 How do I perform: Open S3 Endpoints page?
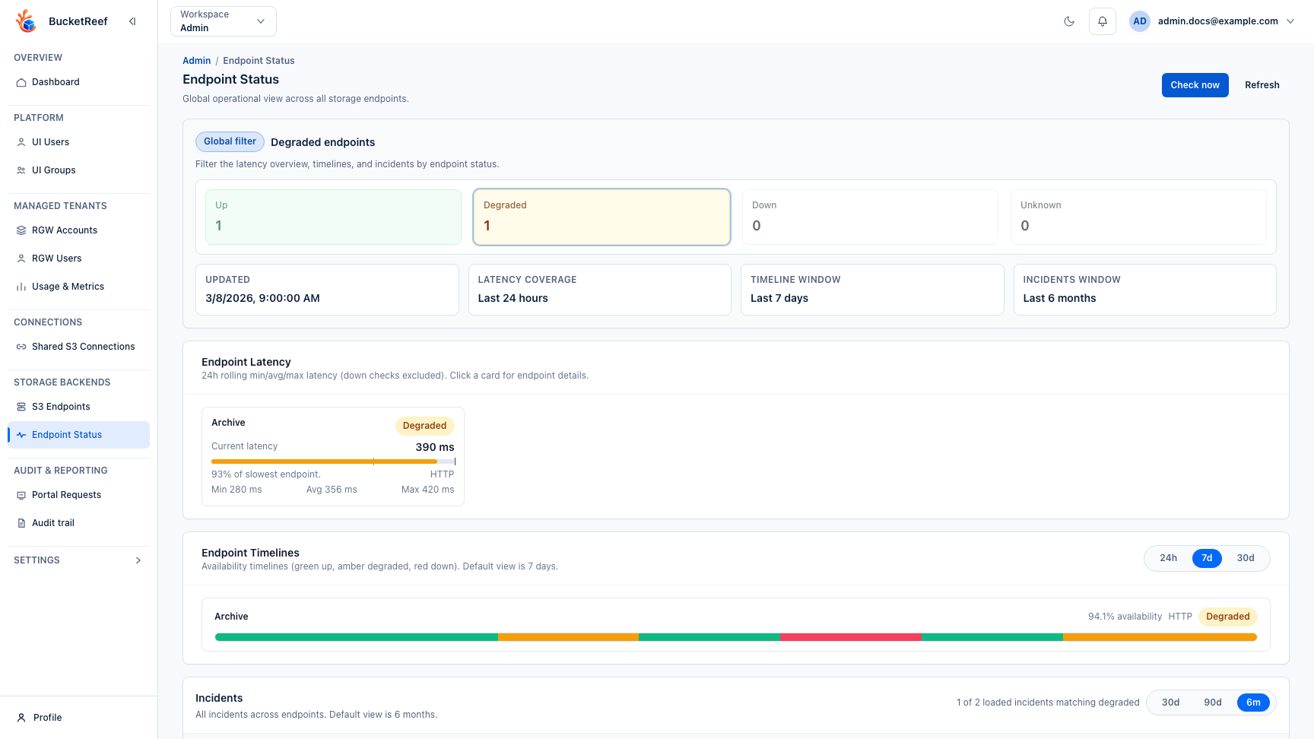(78, 407)
